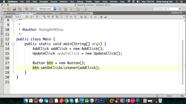Click the New File toolbar icon
Screen dimensions: 186x104
[x=4, y=9]
